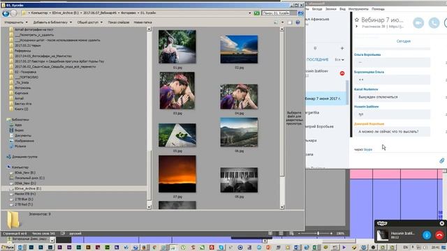This screenshot has height=251, width=447.
Task: Click the EN language indicator in system tray
Action: click(x=405, y=248)
